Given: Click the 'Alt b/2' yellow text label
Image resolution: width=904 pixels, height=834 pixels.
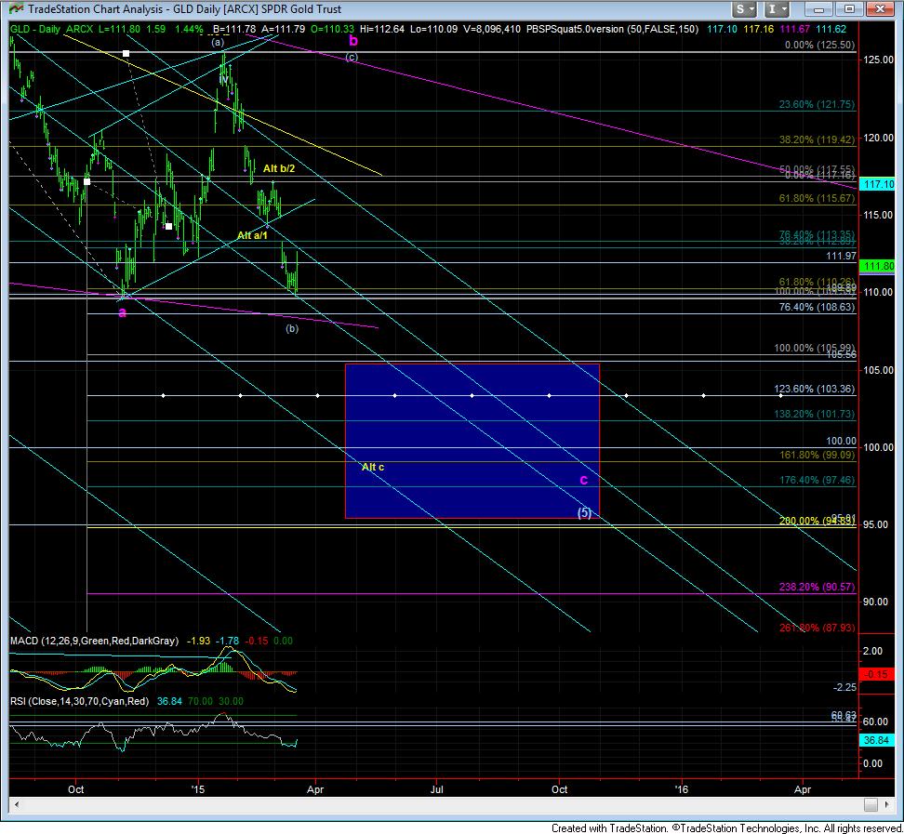Looking at the screenshot, I should [279, 168].
